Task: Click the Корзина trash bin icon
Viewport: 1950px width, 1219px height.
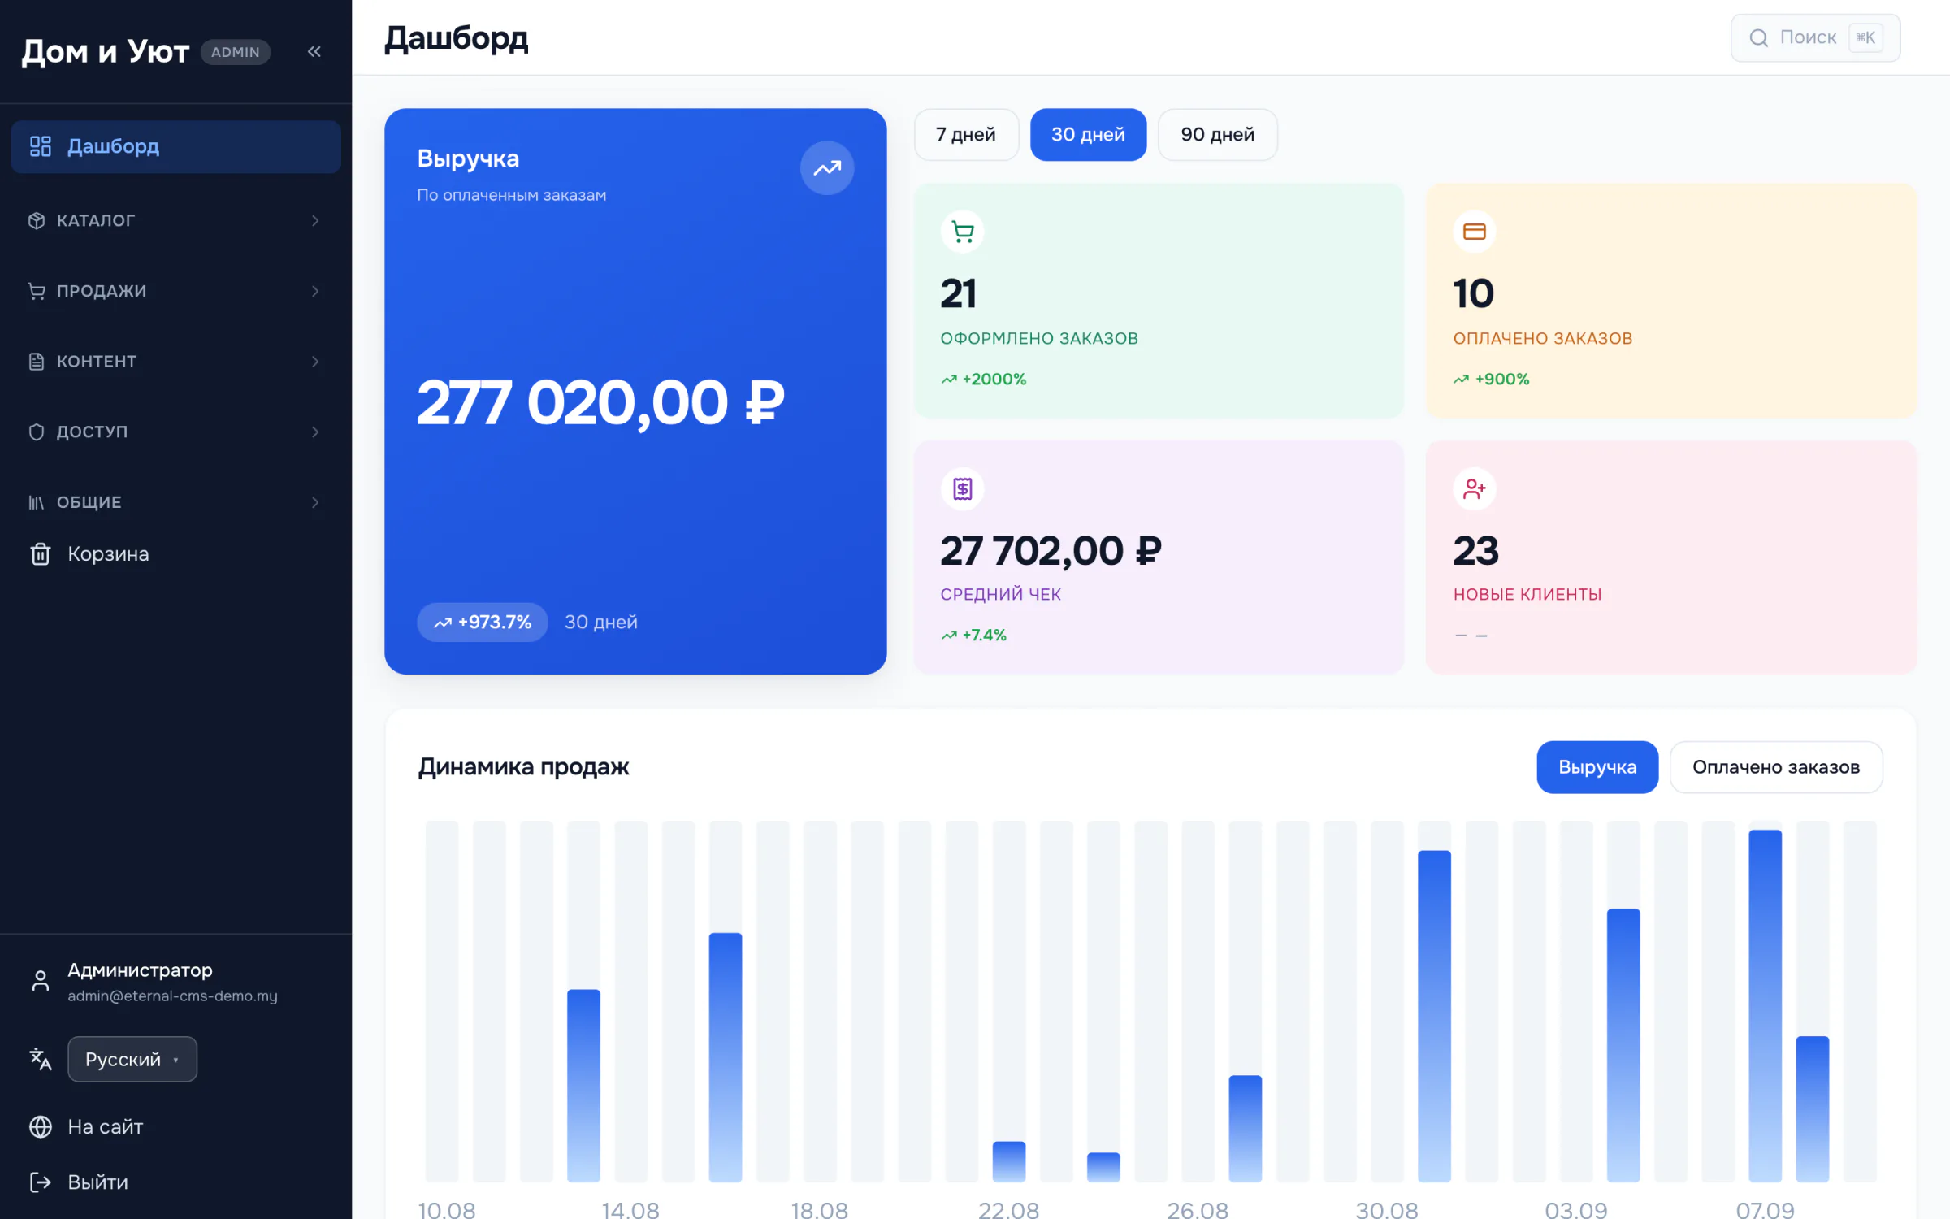Action: (x=41, y=553)
